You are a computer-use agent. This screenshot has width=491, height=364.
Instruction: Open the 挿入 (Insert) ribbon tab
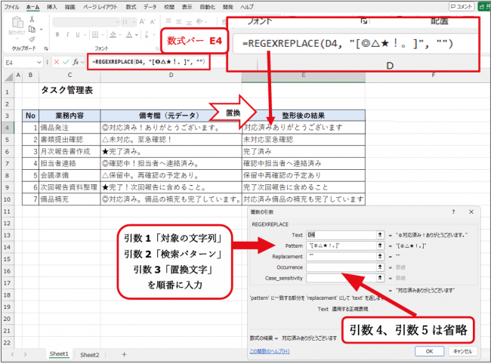[x=52, y=5]
